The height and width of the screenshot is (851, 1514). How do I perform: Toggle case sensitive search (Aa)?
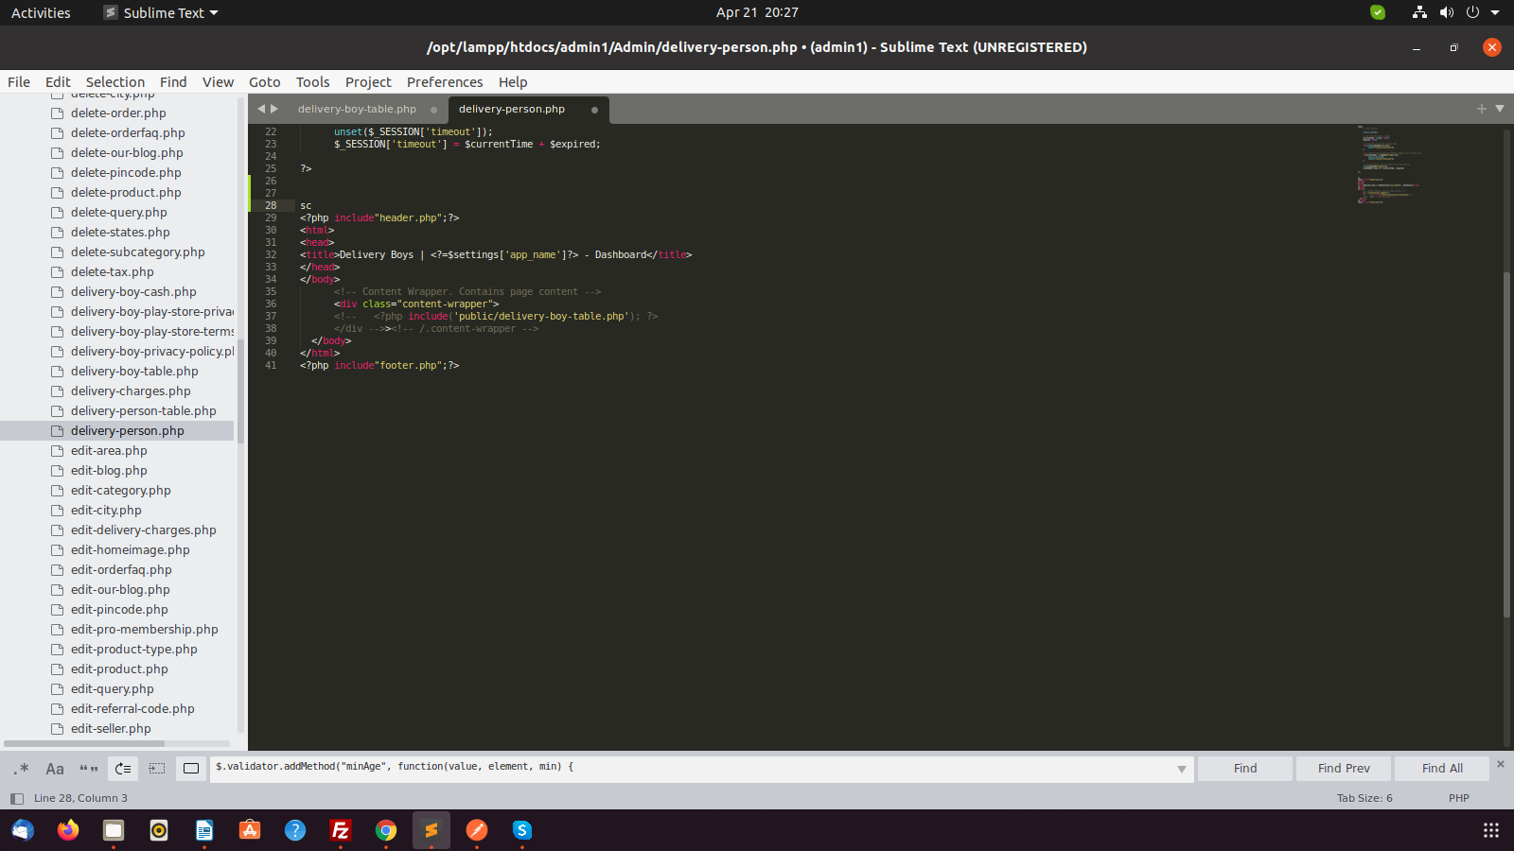coord(55,769)
